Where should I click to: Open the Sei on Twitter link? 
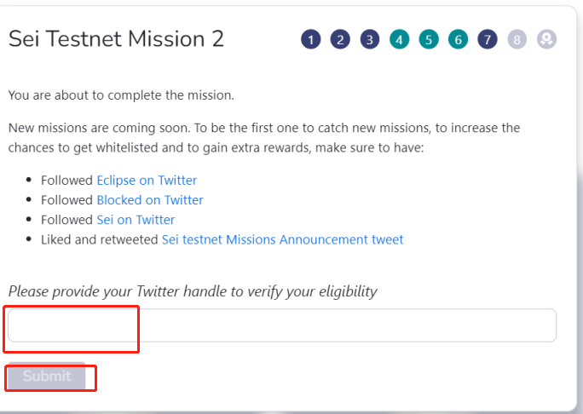[x=136, y=220]
